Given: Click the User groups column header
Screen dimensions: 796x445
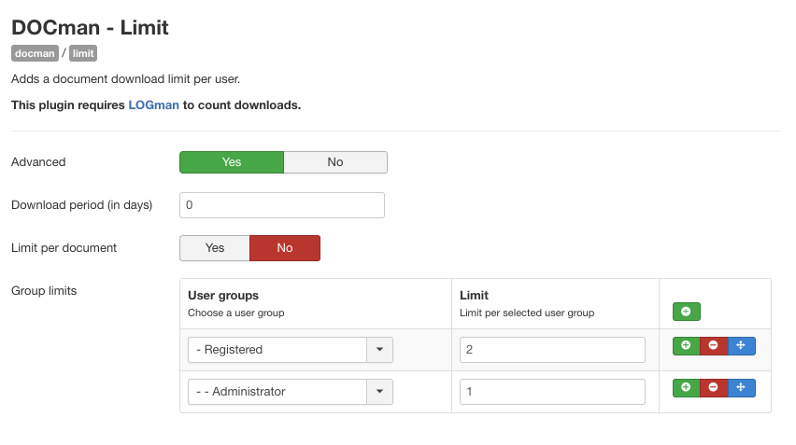Looking at the screenshot, I should 223,296.
